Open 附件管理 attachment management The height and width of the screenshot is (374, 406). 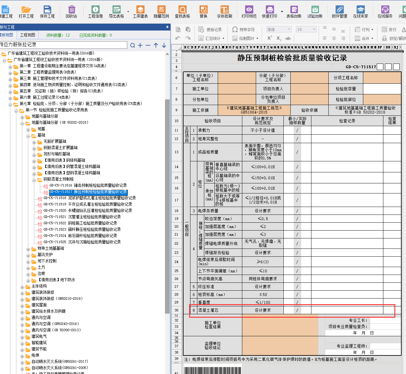click(x=339, y=12)
